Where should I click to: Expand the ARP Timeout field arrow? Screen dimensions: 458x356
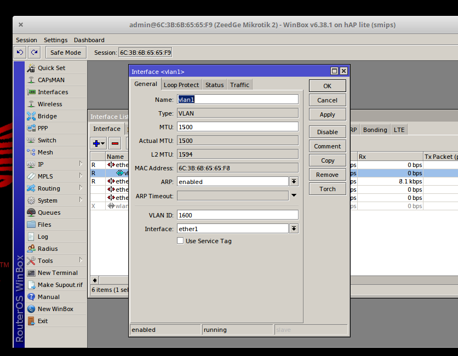pyautogui.click(x=294, y=196)
